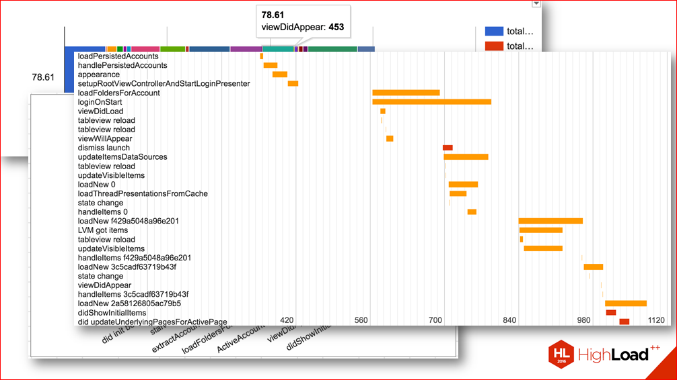Image resolution: width=677 pixels, height=380 pixels.
Task: Select the 'handleItems 0' row label
Action: click(103, 211)
